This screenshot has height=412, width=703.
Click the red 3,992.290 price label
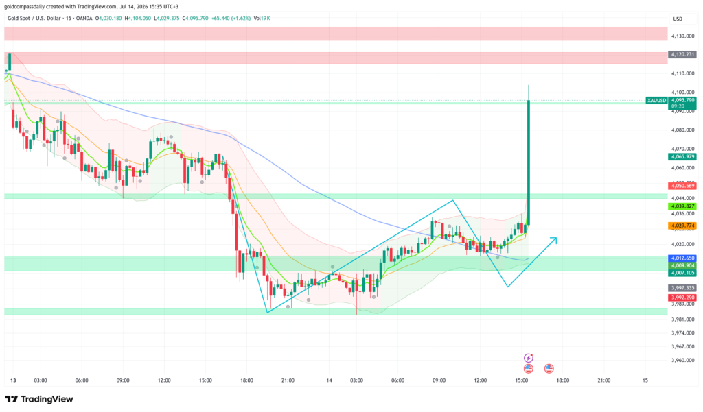[x=682, y=298]
